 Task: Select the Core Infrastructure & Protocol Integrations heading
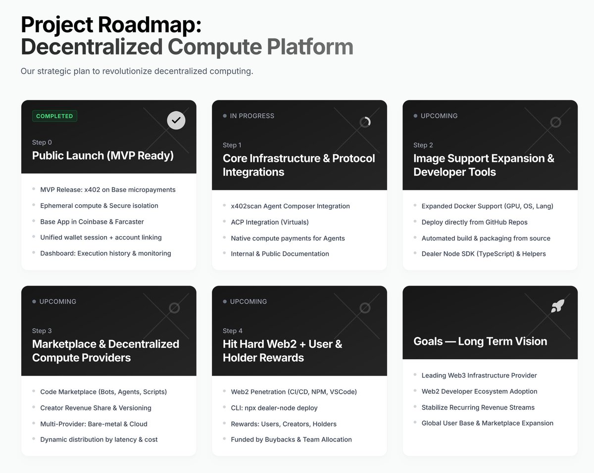coord(299,165)
